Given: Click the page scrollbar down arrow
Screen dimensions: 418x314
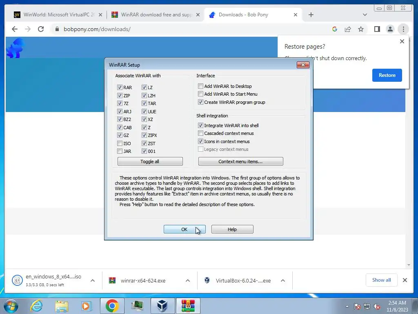Looking at the screenshot, I should coord(409,265).
